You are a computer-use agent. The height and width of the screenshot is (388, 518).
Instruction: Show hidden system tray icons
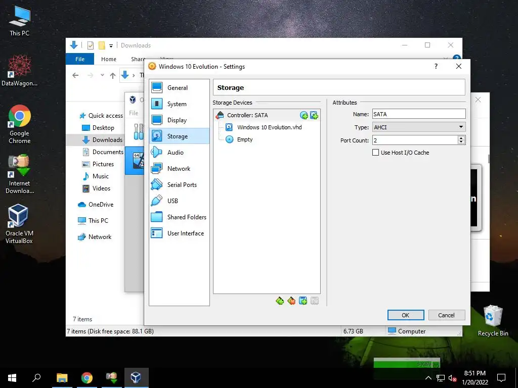pos(428,378)
